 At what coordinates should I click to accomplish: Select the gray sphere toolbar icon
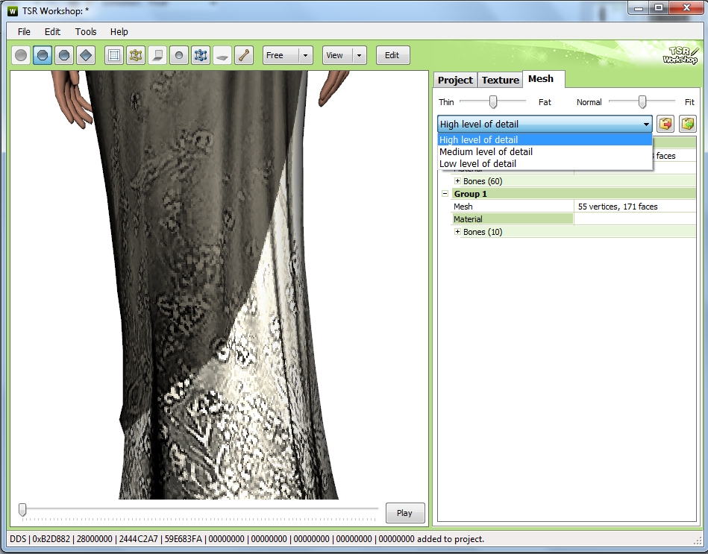[x=21, y=55]
